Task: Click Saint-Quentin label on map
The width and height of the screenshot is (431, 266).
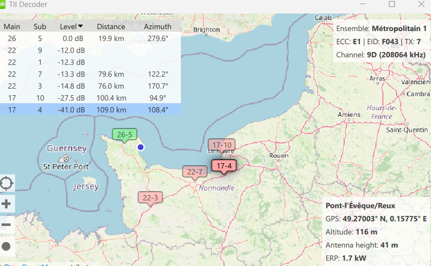Action: pos(407,130)
